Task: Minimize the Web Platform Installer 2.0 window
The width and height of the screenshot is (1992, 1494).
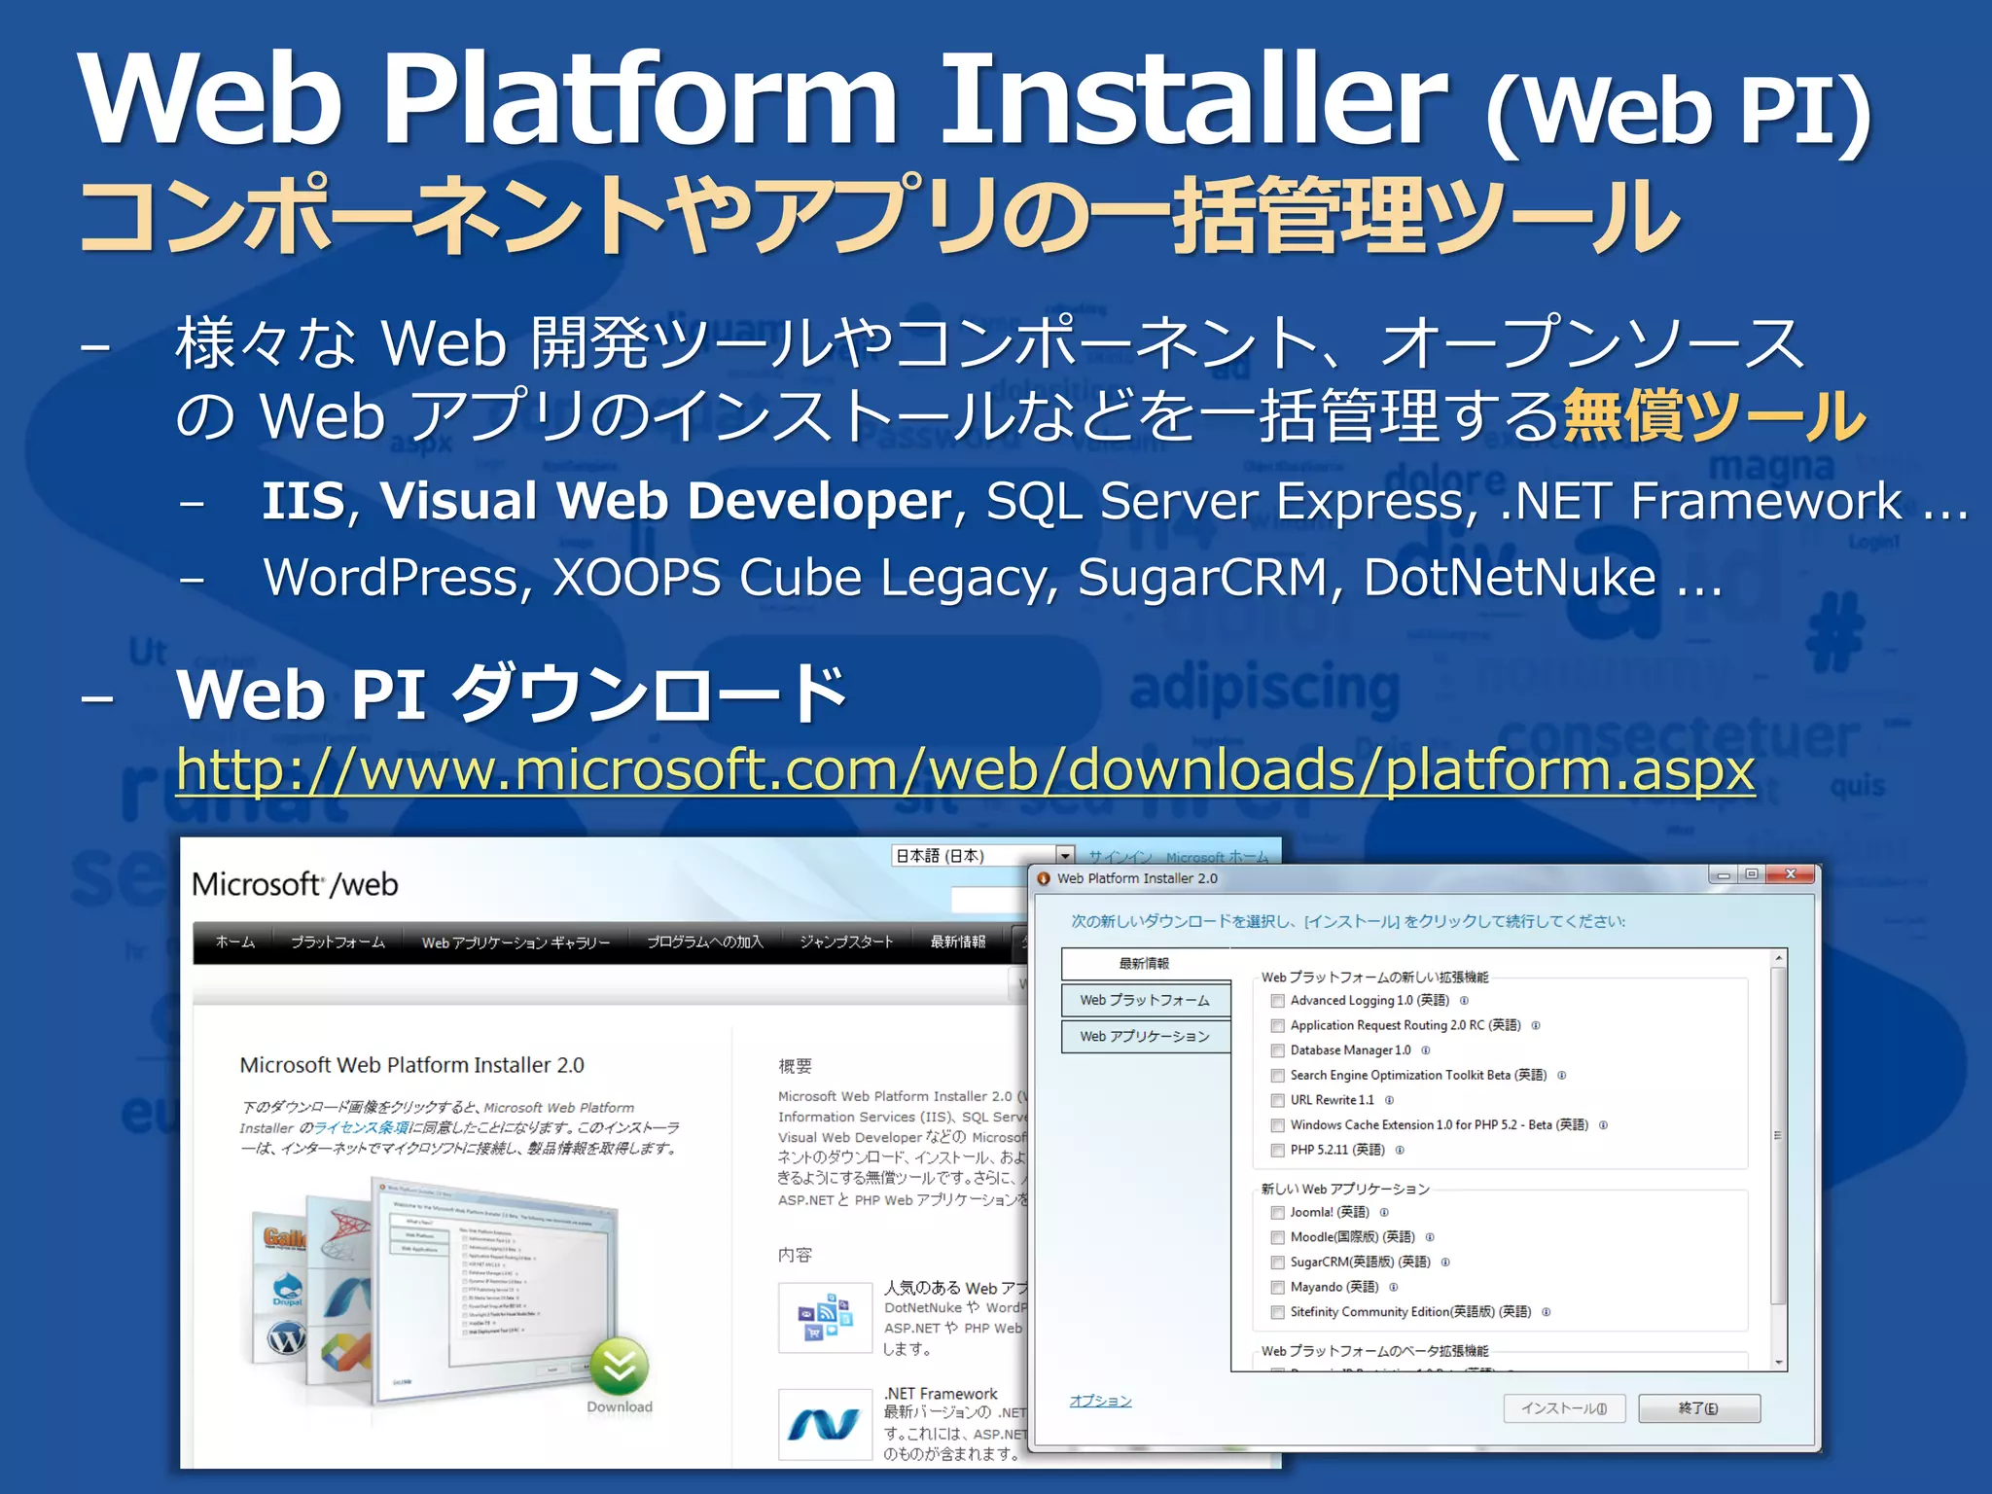Action: click(x=1724, y=874)
